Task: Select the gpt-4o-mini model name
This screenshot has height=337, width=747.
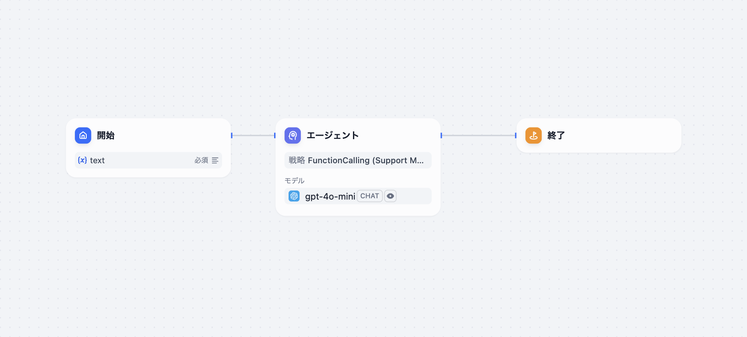Action: tap(330, 197)
